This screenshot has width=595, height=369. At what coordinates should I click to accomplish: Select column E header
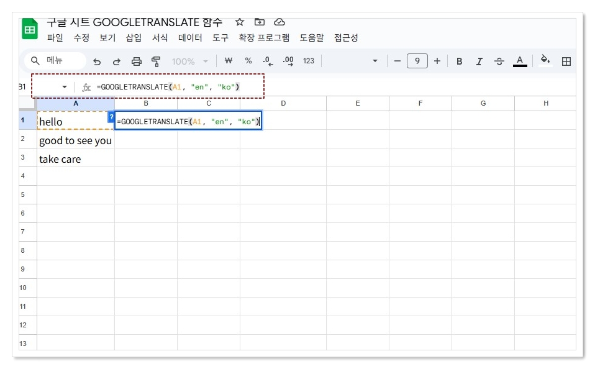pos(358,103)
